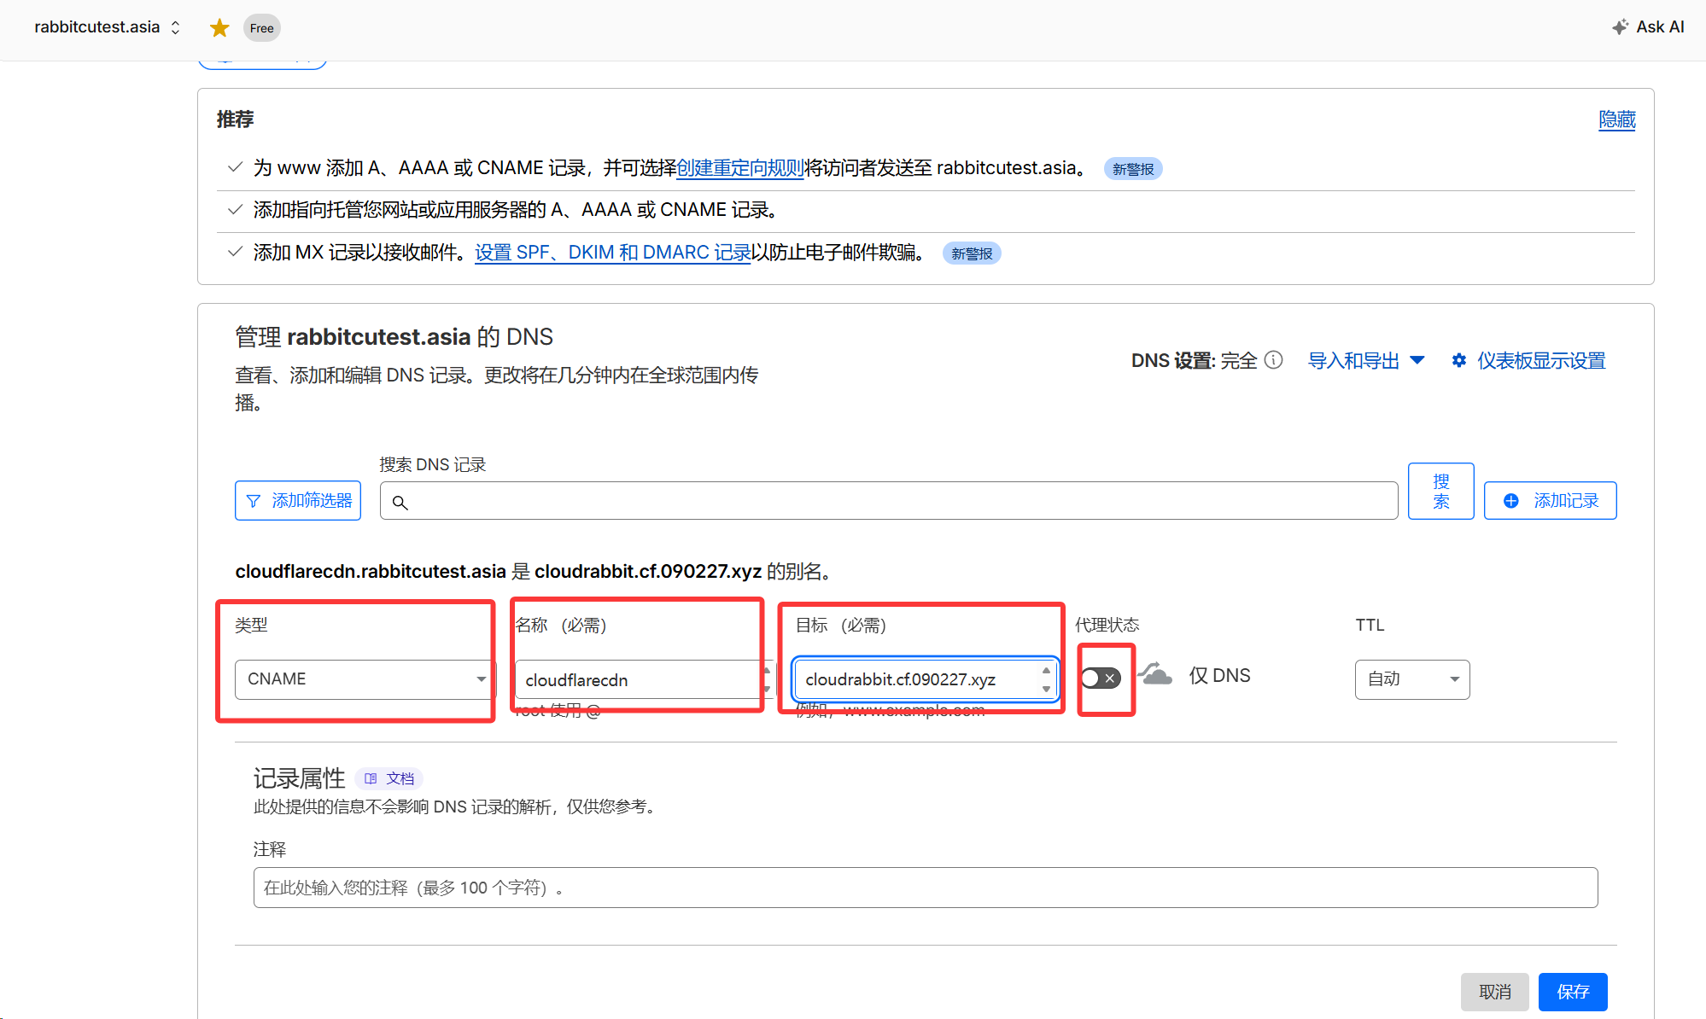Open the record type CNAME dropdown
This screenshot has height=1019, width=1706.
pyautogui.click(x=364, y=679)
